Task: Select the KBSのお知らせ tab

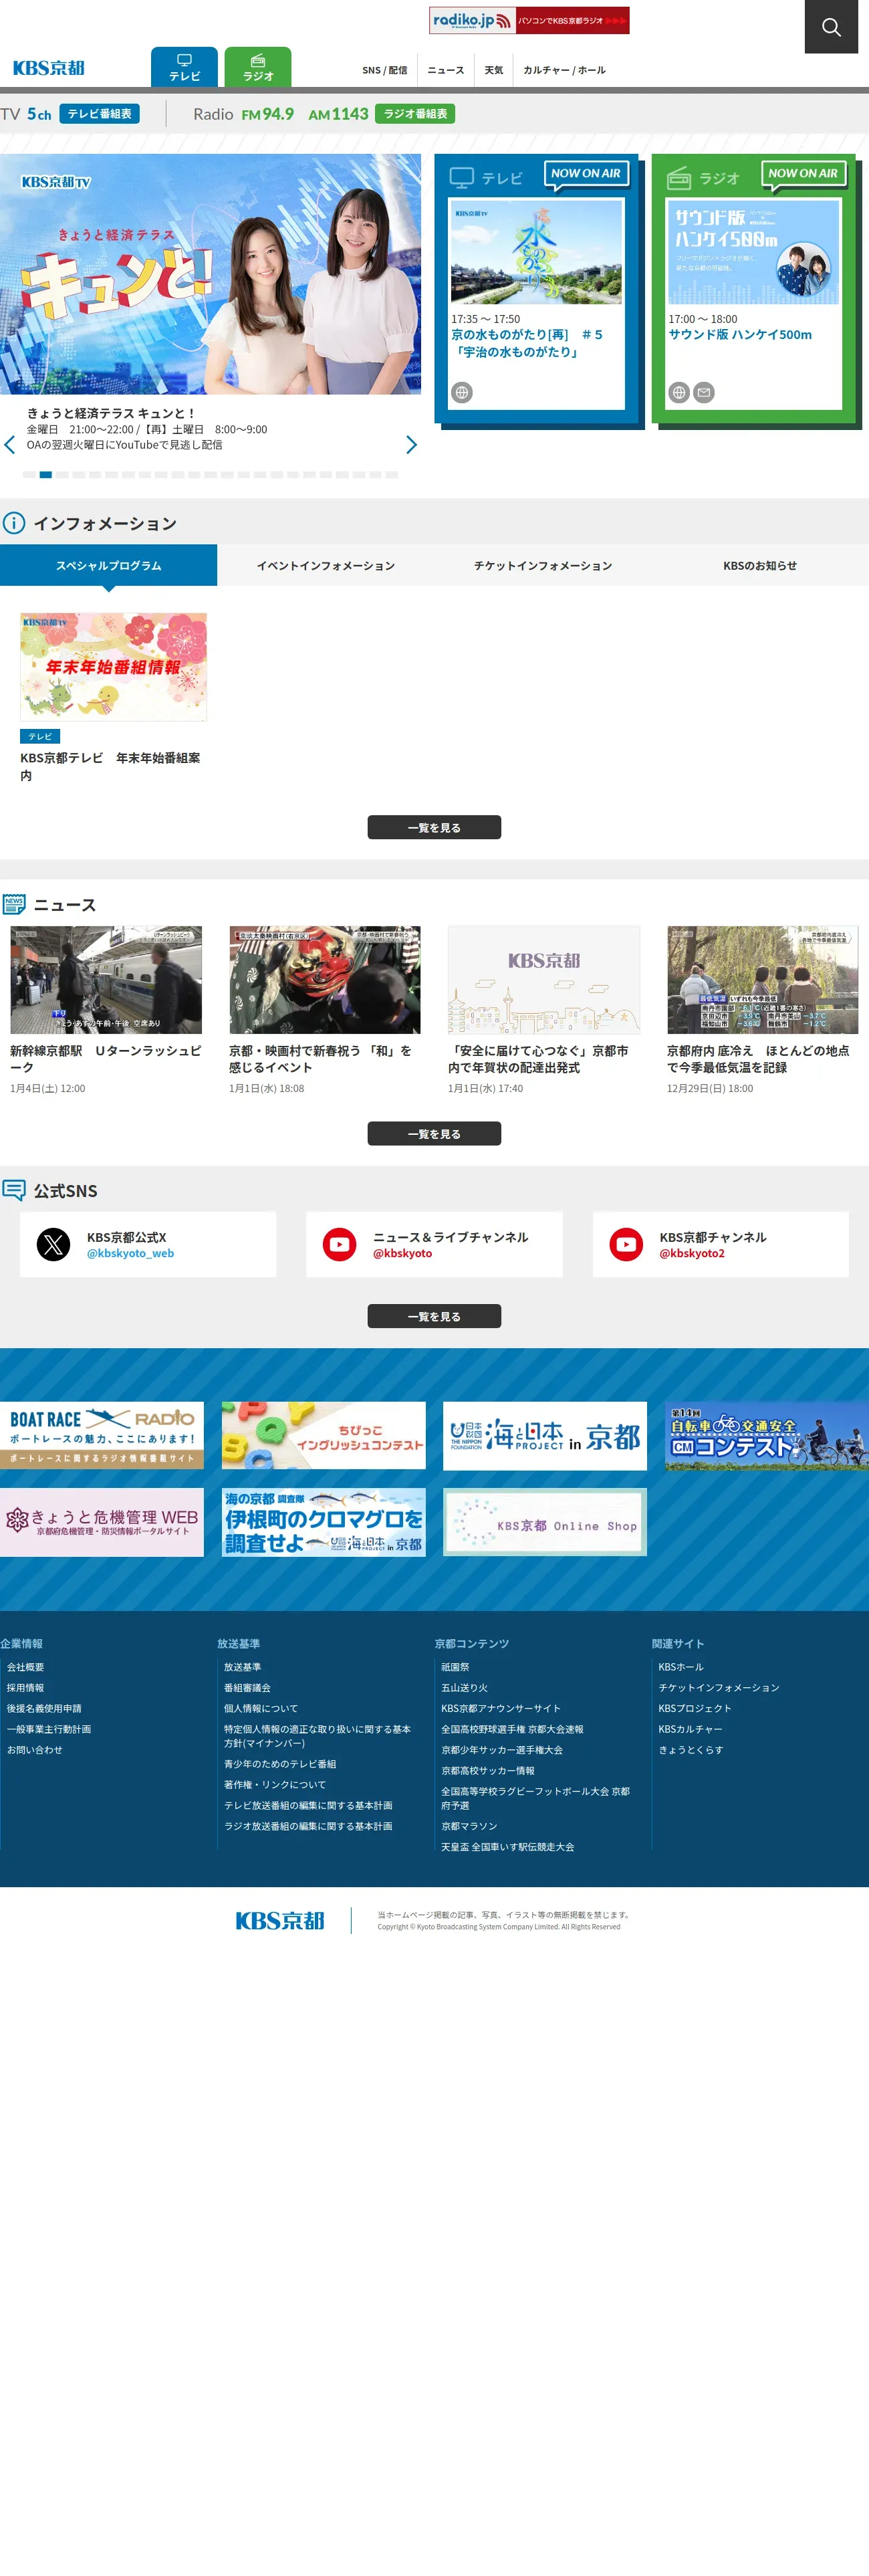Action: pyautogui.click(x=760, y=565)
